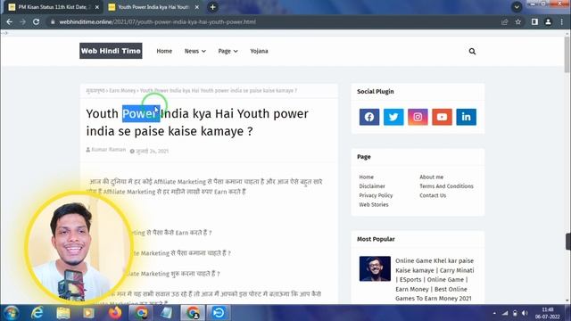Open the Home nav link
Viewport: 571px width, 321px height.
click(164, 51)
